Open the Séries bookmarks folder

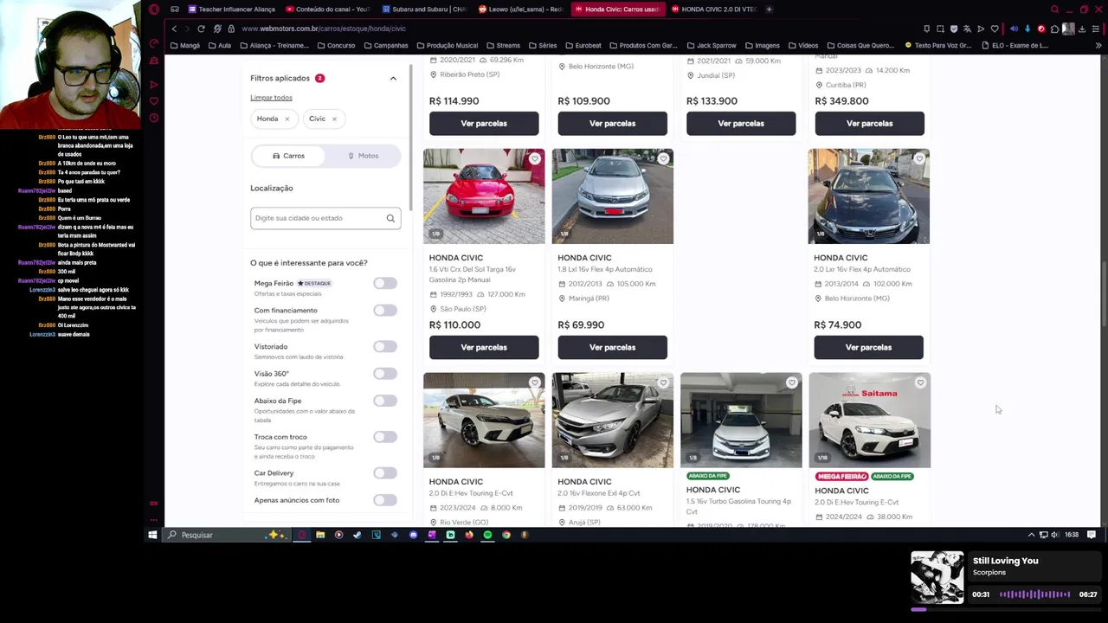tap(543, 45)
